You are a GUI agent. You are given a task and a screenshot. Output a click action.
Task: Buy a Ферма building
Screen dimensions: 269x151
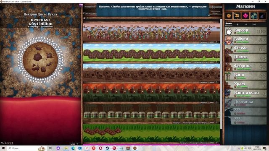coord(246,49)
